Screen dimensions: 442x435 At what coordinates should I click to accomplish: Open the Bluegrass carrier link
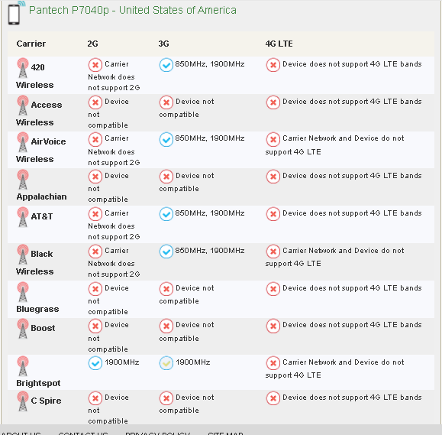pyautogui.click(x=37, y=309)
